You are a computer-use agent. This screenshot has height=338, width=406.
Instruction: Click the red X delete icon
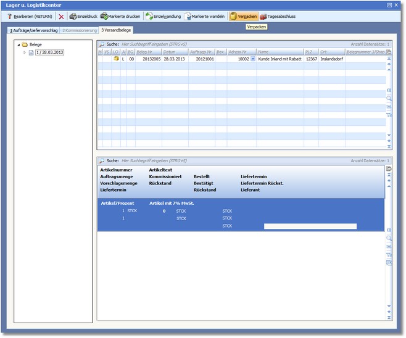tap(61, 17)
